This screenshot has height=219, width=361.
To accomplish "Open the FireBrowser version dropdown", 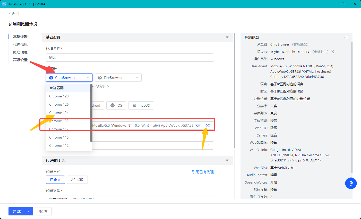I will coord(137,78).
